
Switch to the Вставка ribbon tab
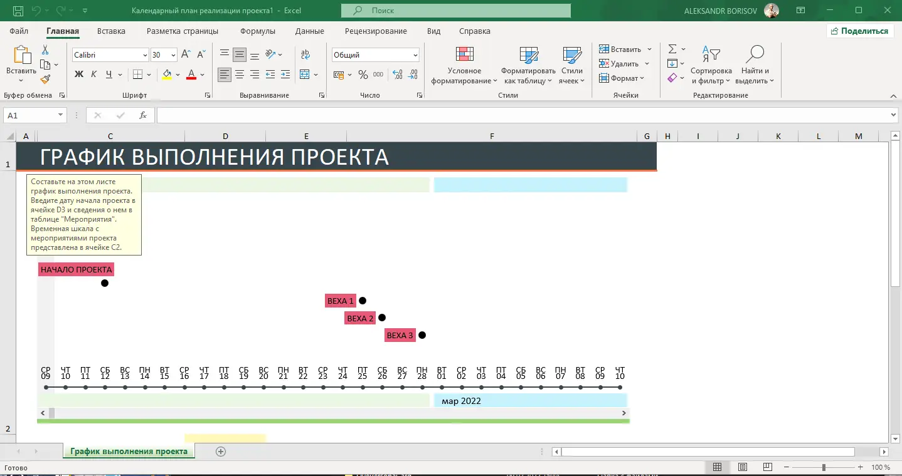[x=111, y=31]
